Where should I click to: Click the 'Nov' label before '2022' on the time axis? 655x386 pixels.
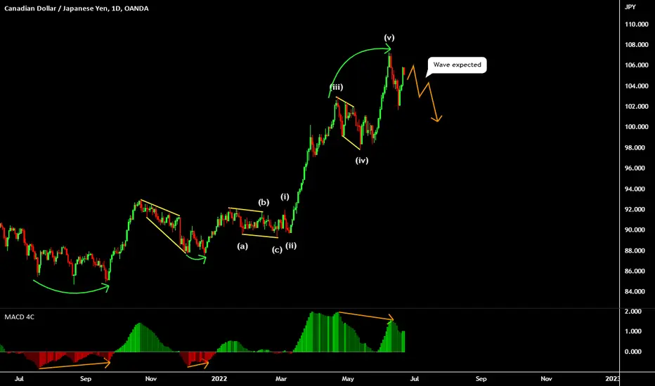[x=151, y=379]
